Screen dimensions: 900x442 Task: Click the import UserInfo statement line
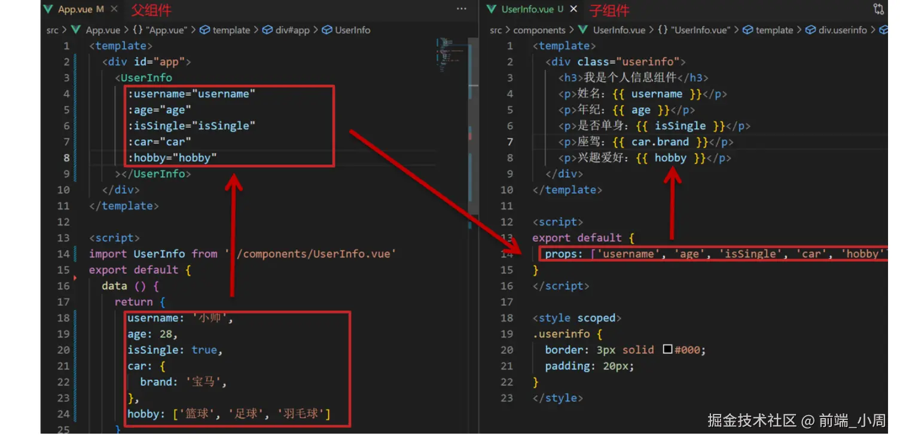(x=243, y=254)
